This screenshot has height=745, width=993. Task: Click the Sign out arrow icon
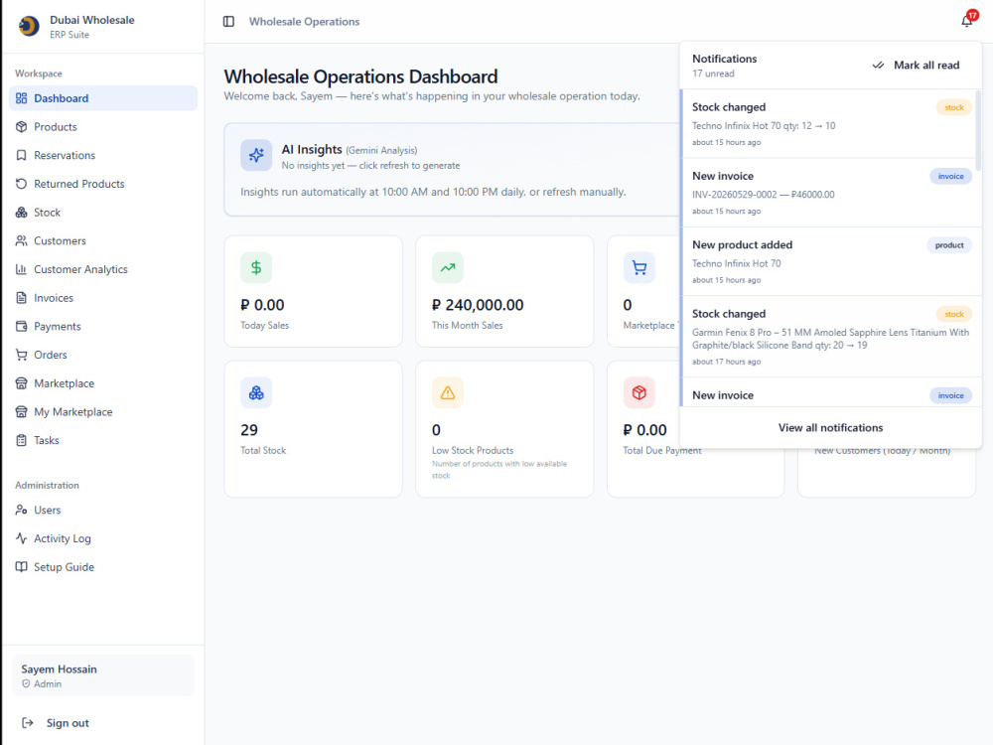28,723
